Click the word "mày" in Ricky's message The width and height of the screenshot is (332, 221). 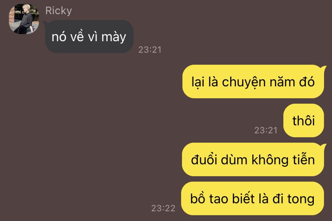coord(114,37)
